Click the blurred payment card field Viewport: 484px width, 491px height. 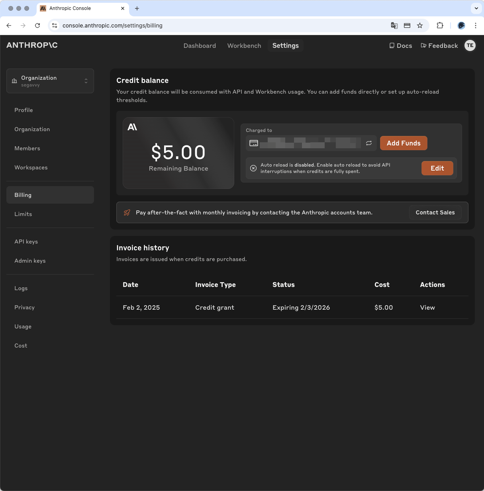coord(311,143)
